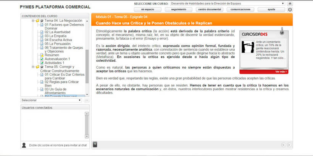Click page icon beside 03 La Empatía
Screen dimensions: 313x156
[x=42, y=36]
